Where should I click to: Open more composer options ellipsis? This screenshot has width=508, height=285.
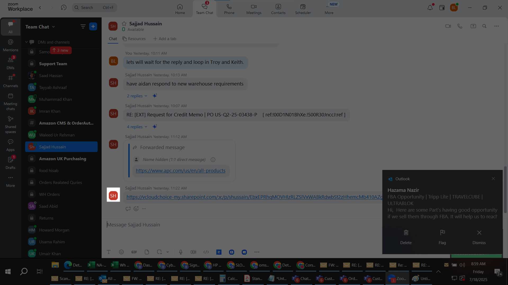point(257,252)
